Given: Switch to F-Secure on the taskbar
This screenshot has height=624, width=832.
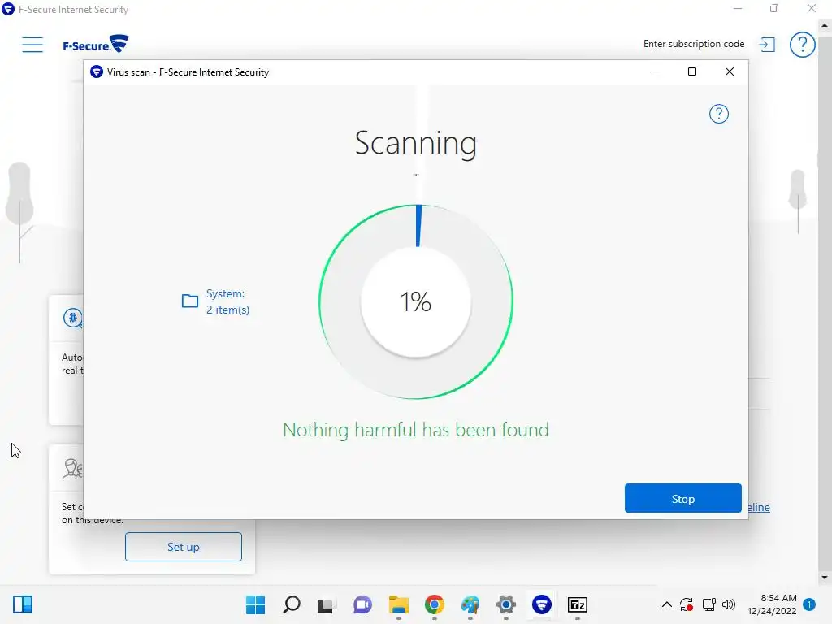Looking at the screenshot, I should coord(542,604).
